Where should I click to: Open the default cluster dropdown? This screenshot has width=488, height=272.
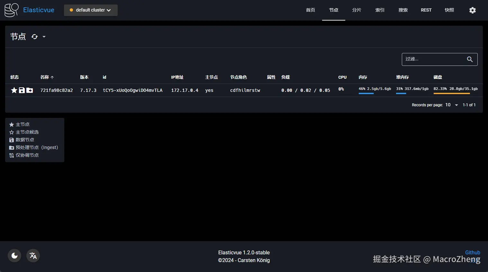pos(91,10)
